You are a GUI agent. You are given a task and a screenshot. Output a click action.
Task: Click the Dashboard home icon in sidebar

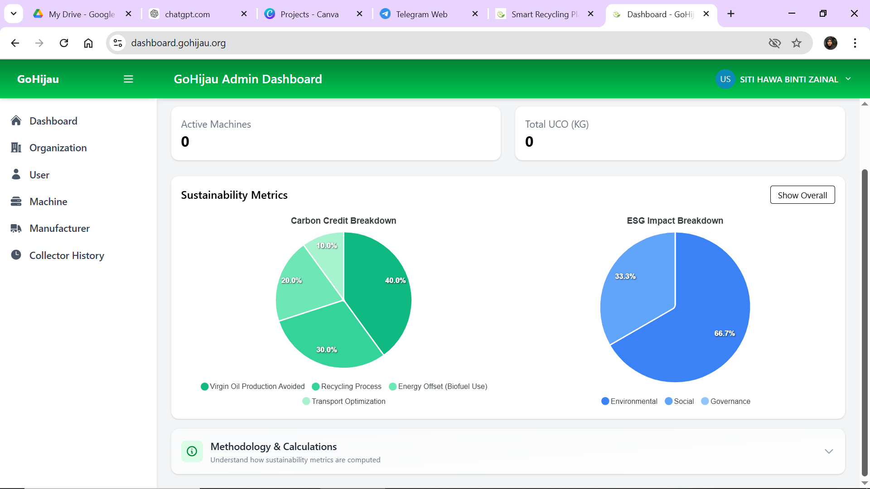[16, 120]
